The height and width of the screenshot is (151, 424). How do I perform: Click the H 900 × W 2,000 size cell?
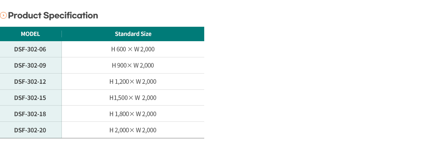[133, 65]
